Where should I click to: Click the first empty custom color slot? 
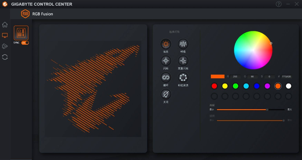[x=214, y=96]
